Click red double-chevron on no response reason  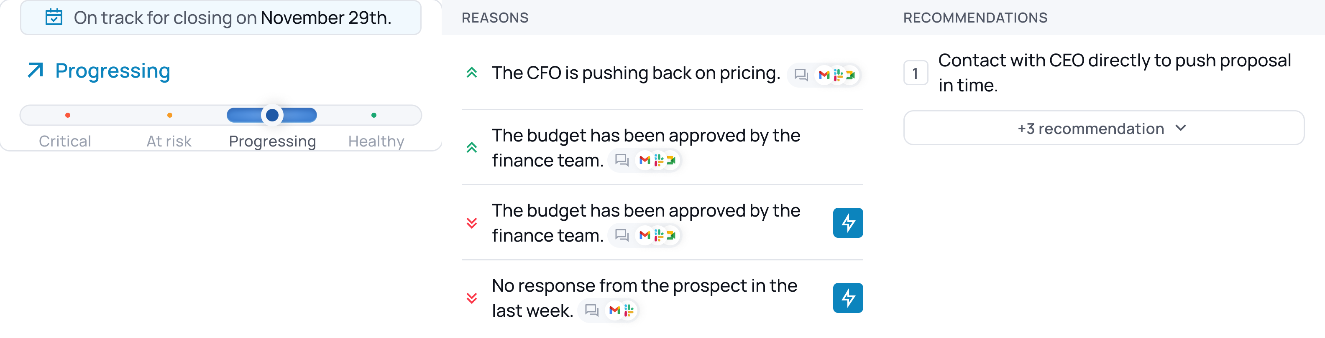pyautogui.click(x=472, y=298)
